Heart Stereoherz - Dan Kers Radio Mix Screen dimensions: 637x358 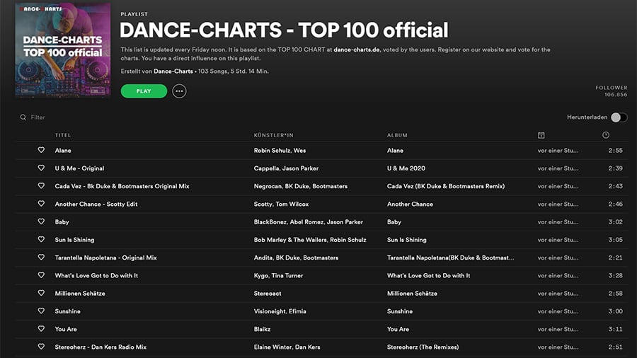click(x=41, y=346)
